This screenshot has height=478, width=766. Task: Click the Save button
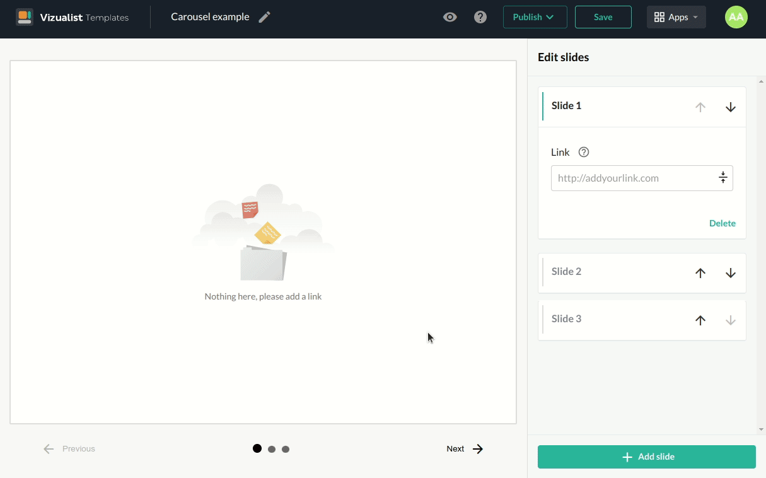pos(603,17)
